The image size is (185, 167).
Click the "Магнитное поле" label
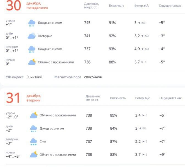pyautogui.click(x=68, y=77)
